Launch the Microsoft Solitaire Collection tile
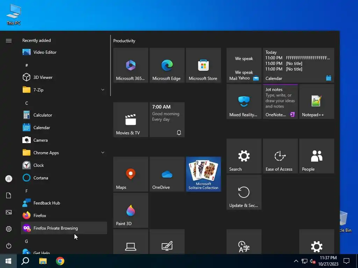 (203, 174)
